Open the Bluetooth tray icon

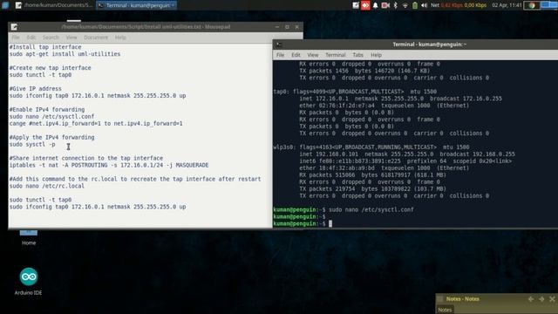tap(395, 5)
